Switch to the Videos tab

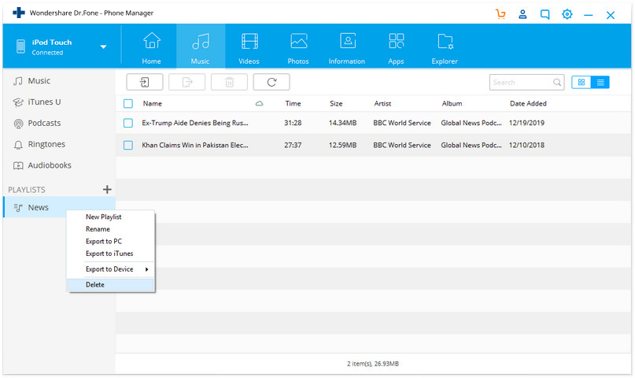click(249, 48)
